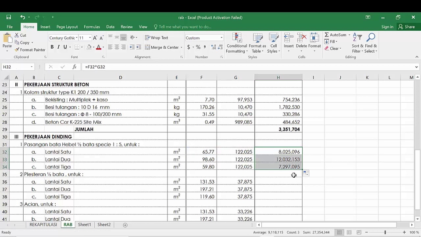Toggle Wrap Text
Image resolution: width=421 pixels, height=237 pixels.
(x=157, y=38)
